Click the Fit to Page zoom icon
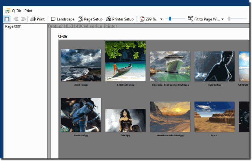Viewport: 252px width, 161px height. coord(191,19)
